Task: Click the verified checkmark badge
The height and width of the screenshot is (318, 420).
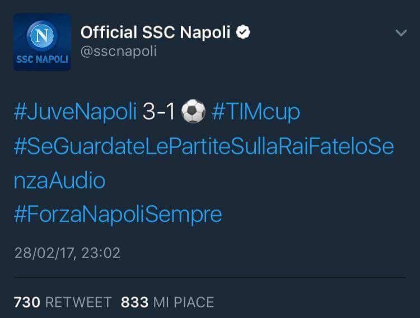Action: (243, 33)
